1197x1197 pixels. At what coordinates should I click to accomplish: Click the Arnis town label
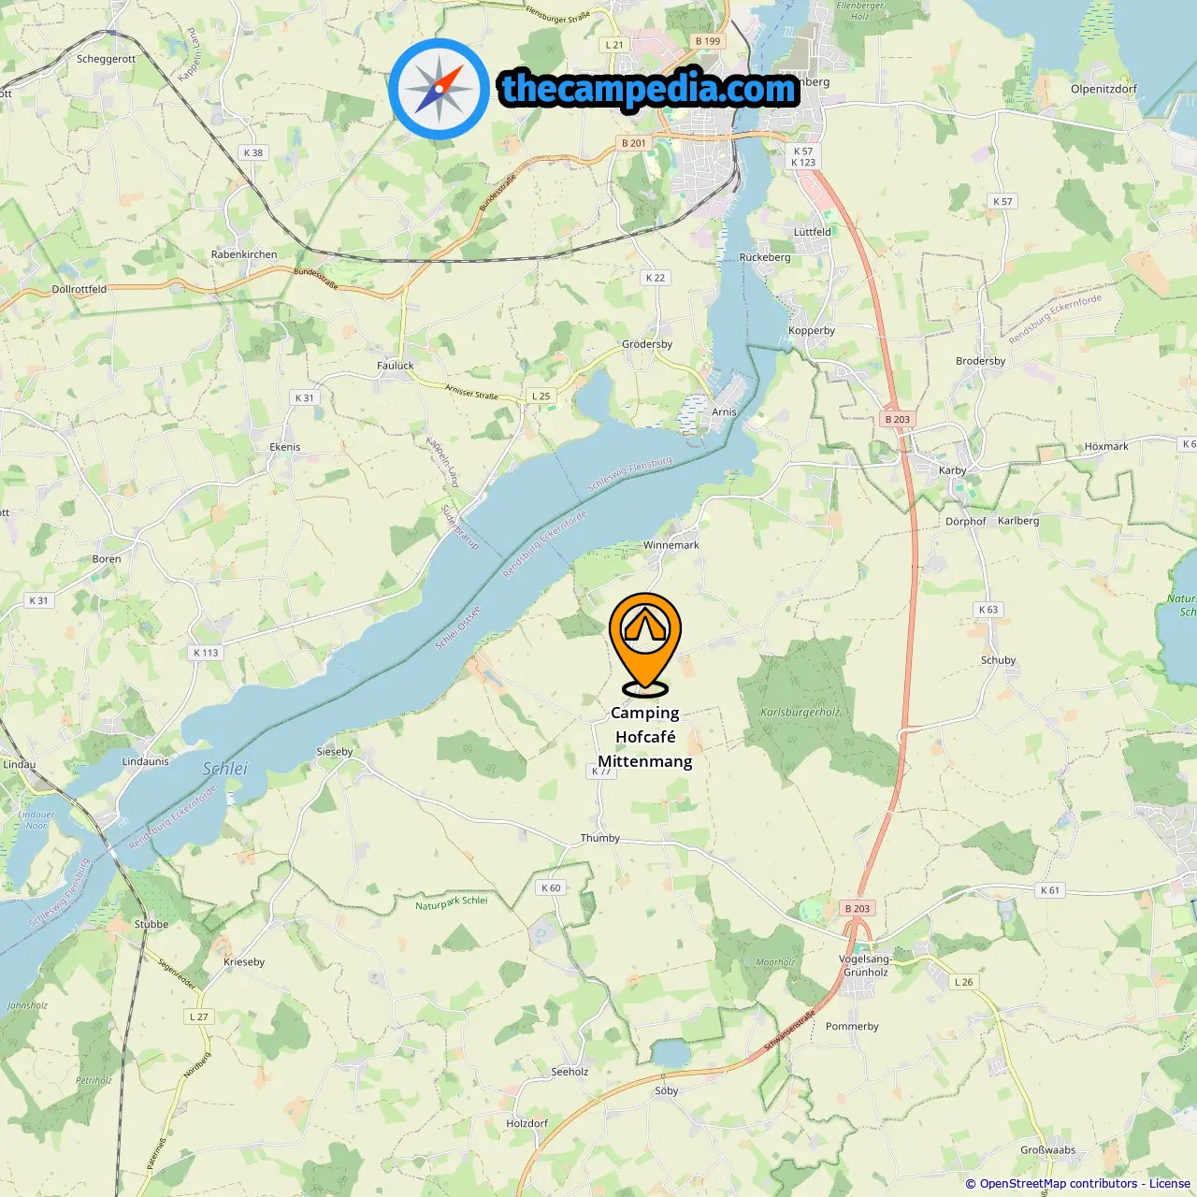[x=724, y=411]
